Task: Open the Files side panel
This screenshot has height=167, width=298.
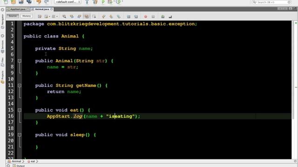Action: click(x=2, y=62)
